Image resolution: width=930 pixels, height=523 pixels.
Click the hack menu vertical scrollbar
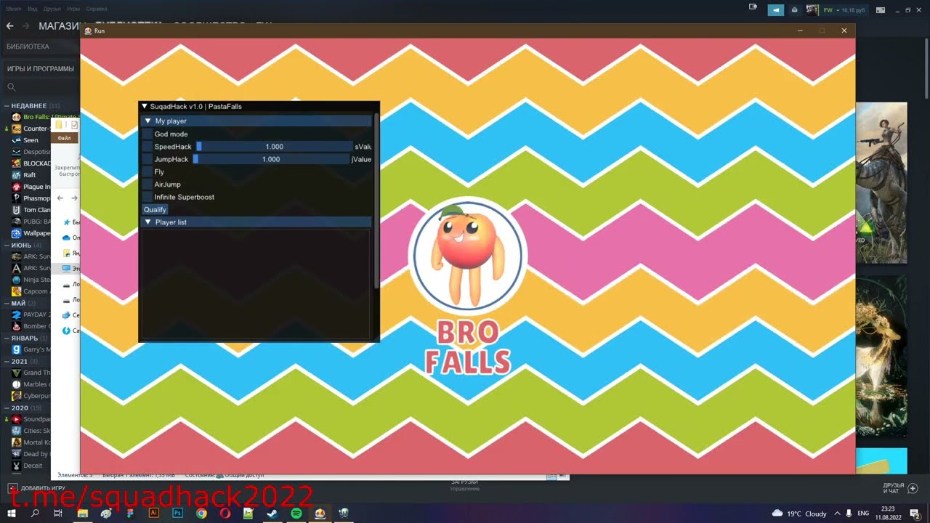(376, 200)
